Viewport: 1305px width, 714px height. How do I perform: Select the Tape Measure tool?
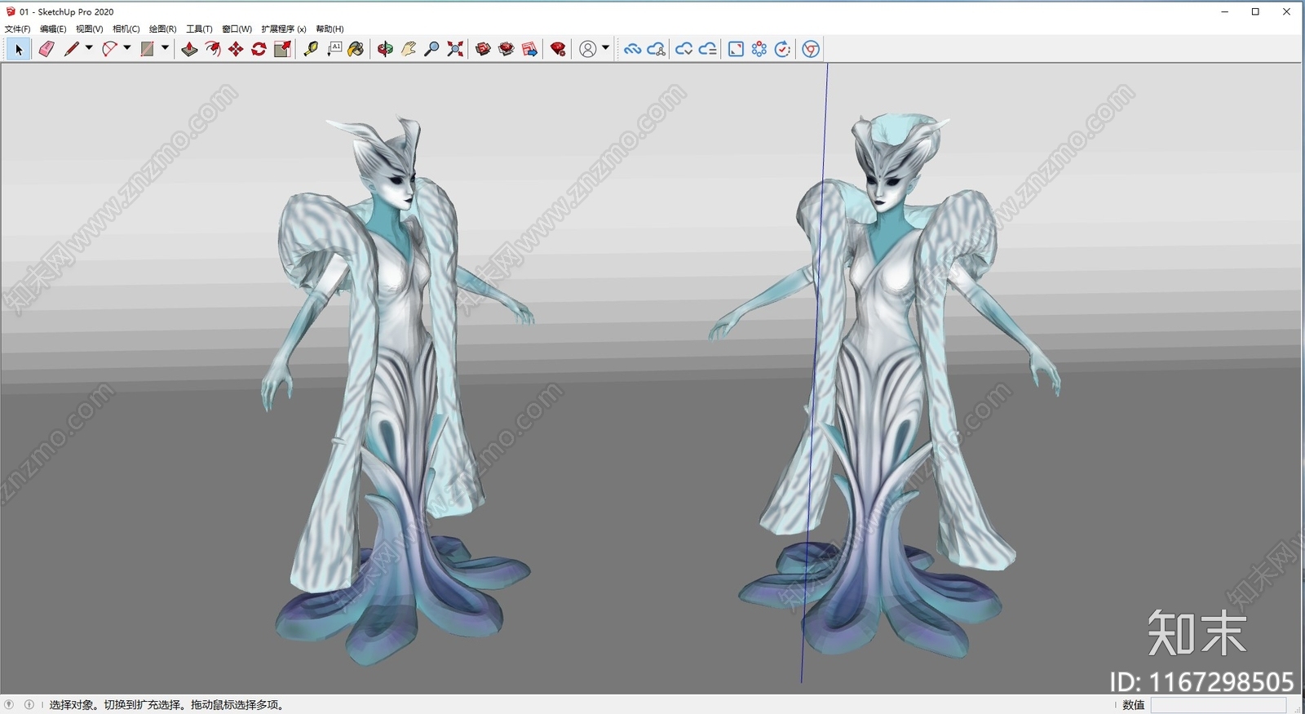pyautogui.click(x=311, y=49)
